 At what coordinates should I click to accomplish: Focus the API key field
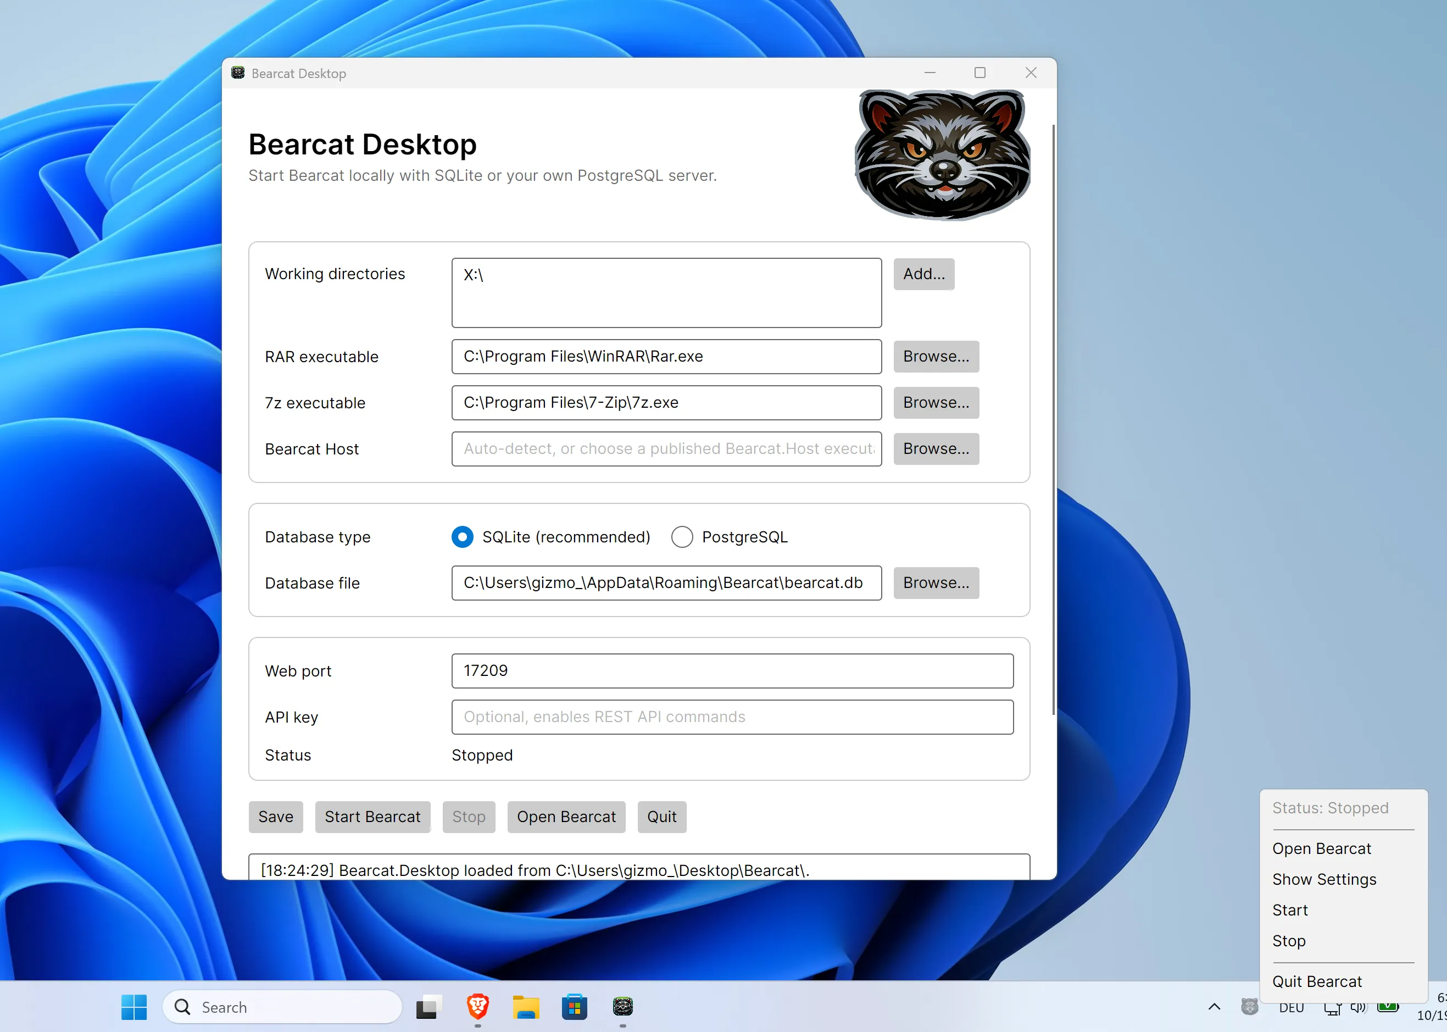coord(732,717)
